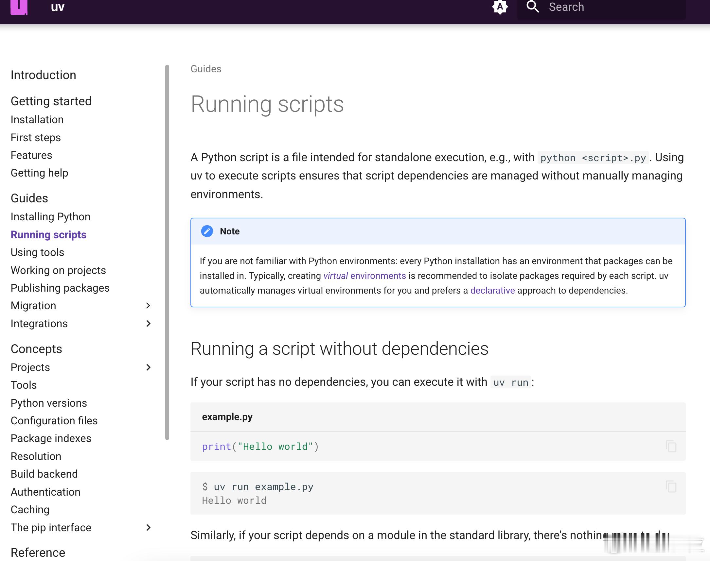
Task: Click the sidebar vertical scrollbar
Action: 167,252
